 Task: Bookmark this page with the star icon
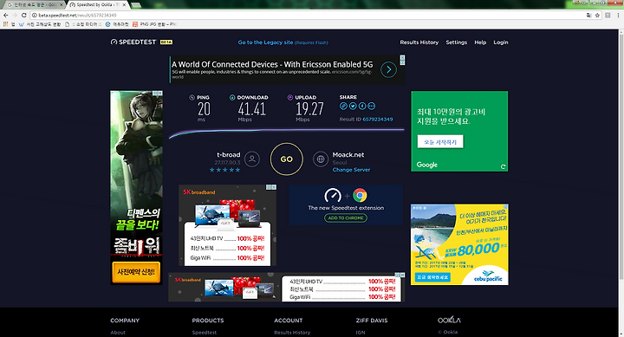tap(597, 15)
